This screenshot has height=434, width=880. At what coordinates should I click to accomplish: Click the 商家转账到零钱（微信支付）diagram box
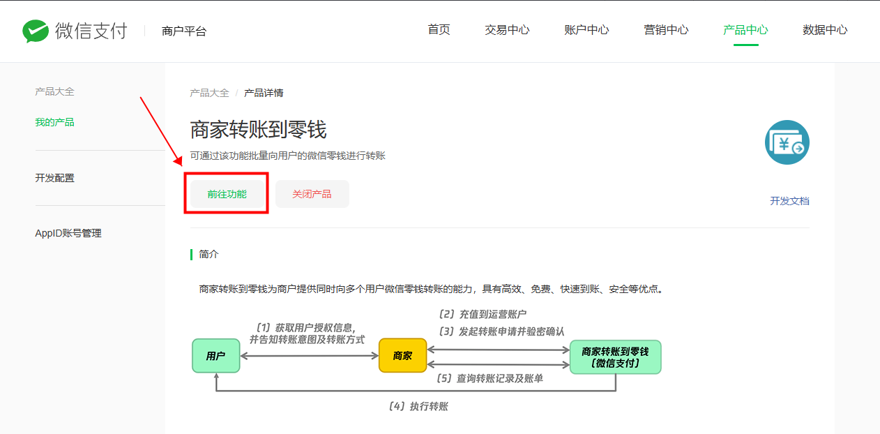(615, 357)
